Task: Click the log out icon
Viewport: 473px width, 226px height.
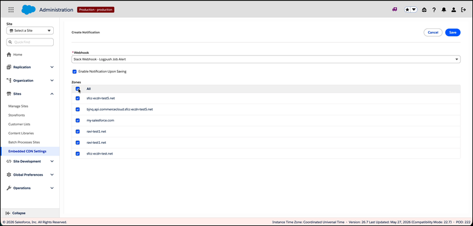Action: (x=464, y=10)
